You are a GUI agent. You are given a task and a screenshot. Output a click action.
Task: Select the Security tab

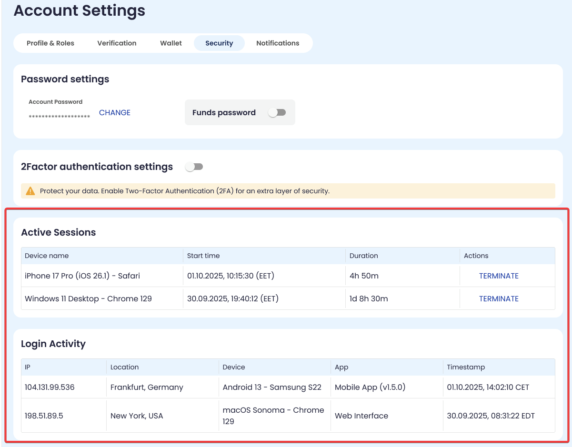coord(219,43)
